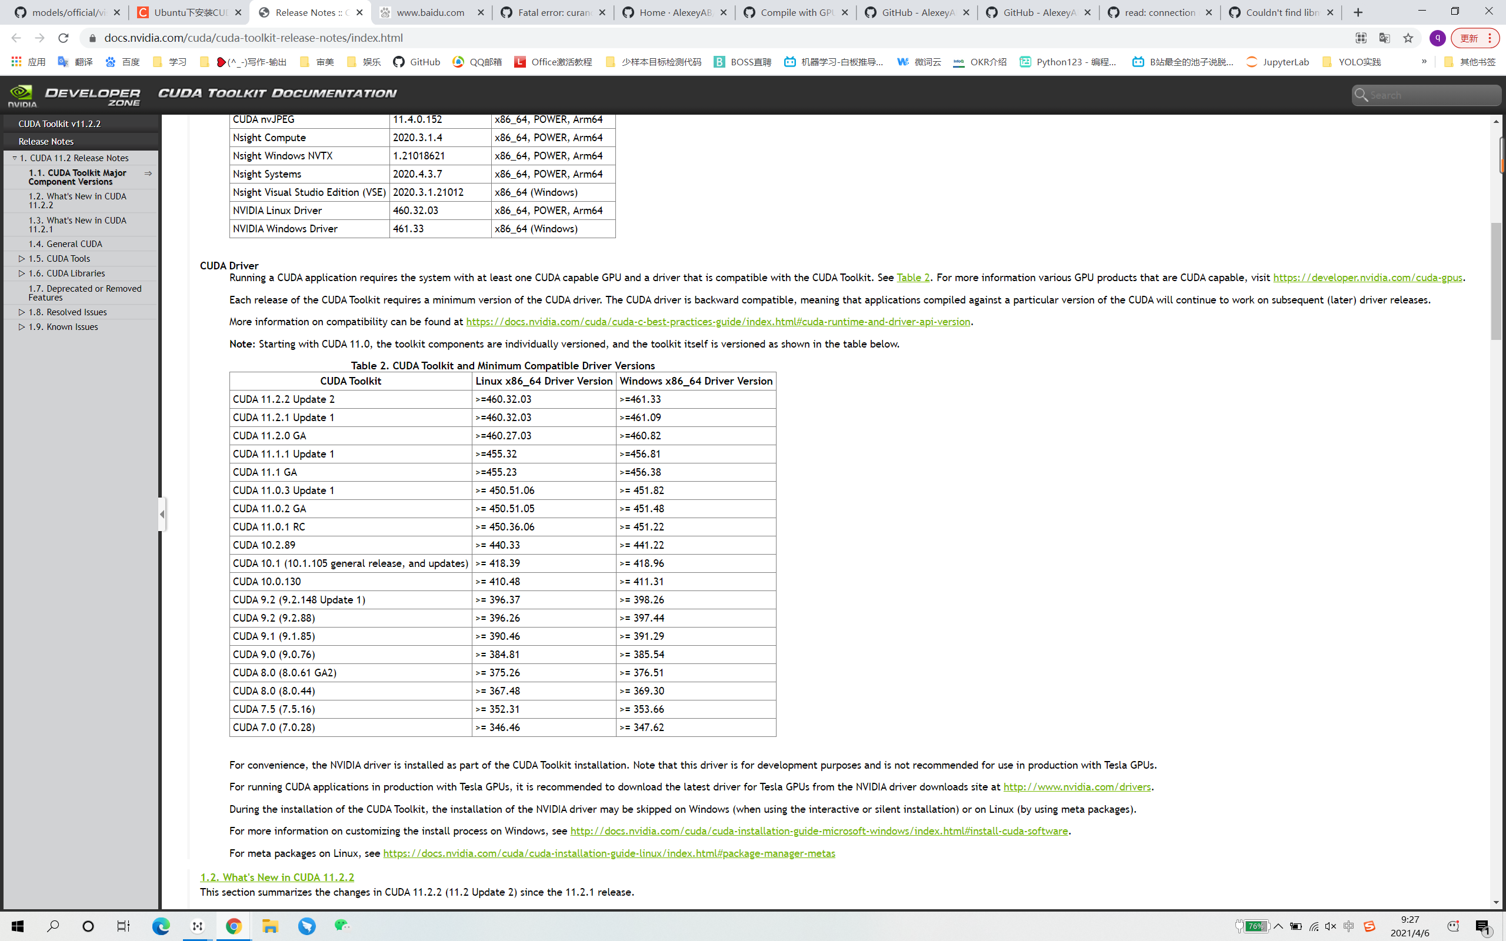Click the documentation Search field
Viewport: 1506px width, 941px height.
pos(1427,95)
